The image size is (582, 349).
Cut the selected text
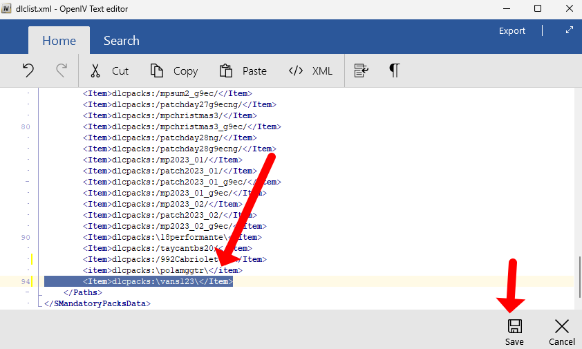point(109,70)
